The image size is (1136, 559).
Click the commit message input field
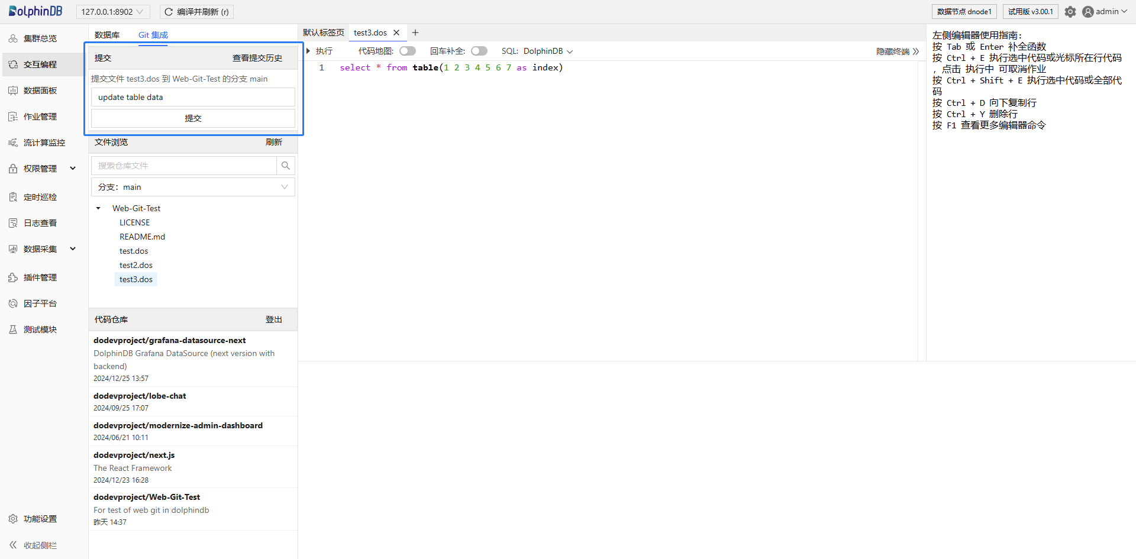click(193, 97)
